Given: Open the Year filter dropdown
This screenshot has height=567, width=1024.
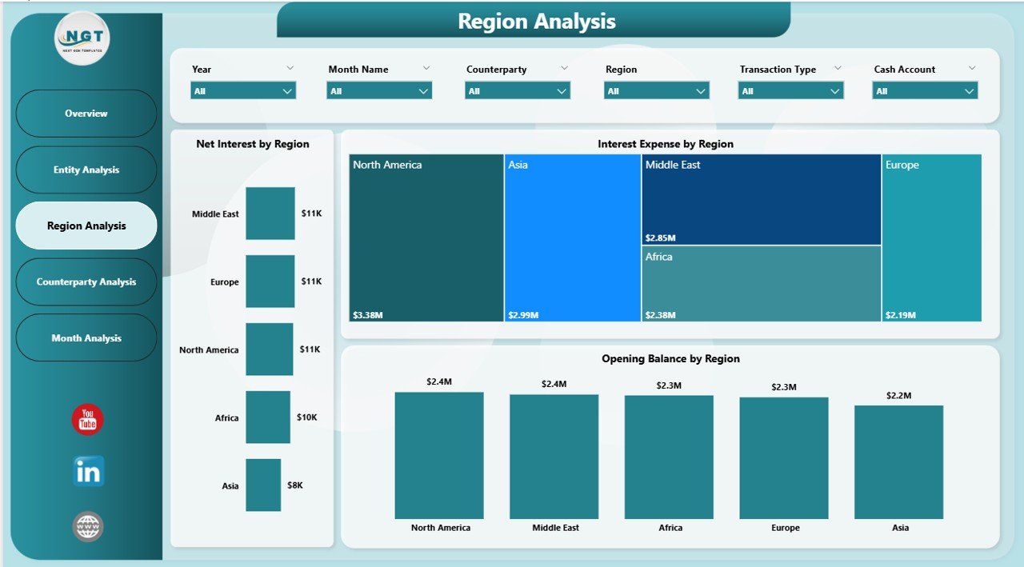Looking at the screenshot, I should click(x=242, y=90).
